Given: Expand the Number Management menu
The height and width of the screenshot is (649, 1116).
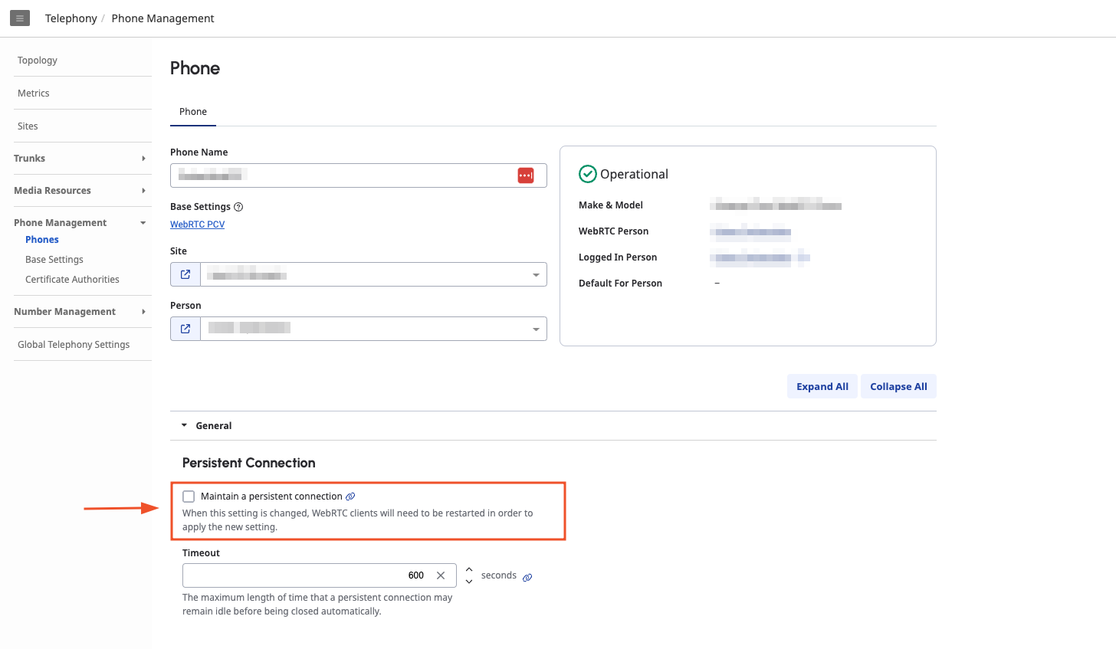Looking at the screenshot, I should [143, 312].
